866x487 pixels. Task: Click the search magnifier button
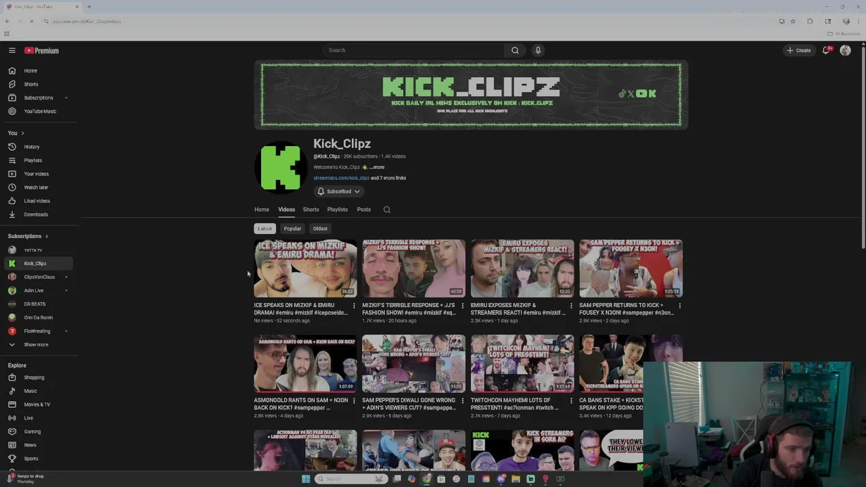tap(515, 50)
